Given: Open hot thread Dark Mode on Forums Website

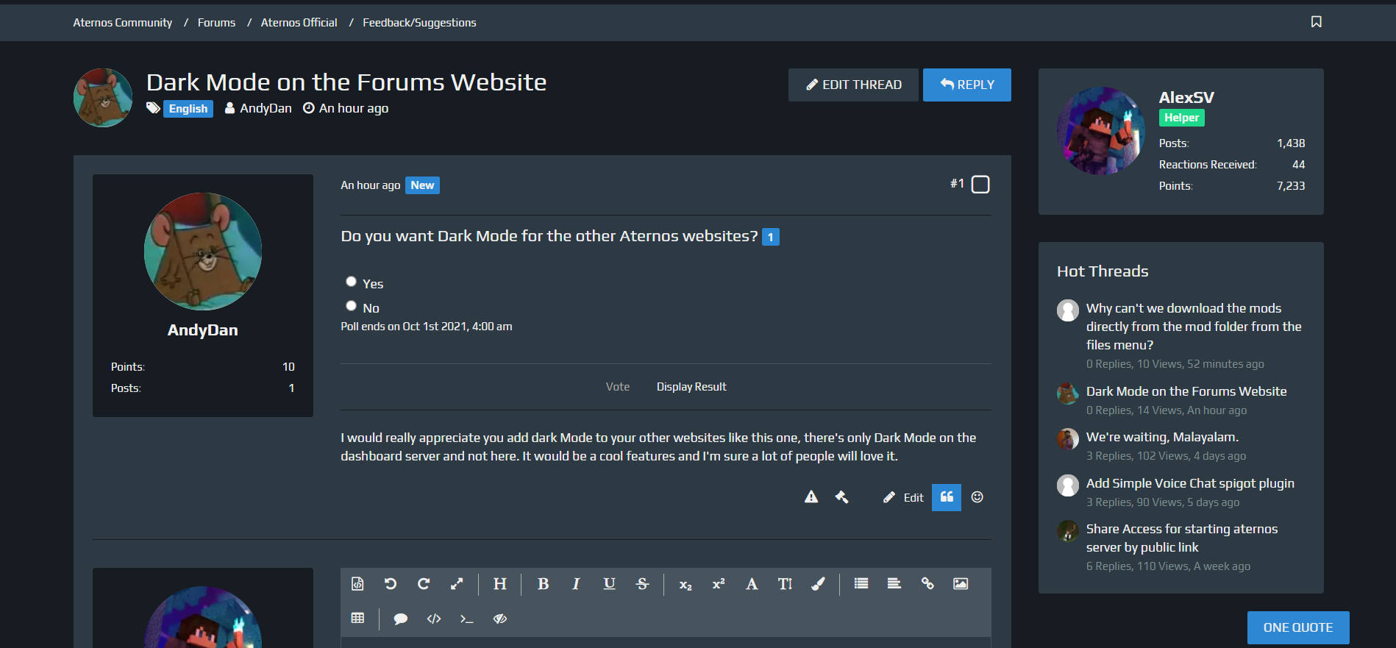Looking at the screenshot, I should 1186,391.
